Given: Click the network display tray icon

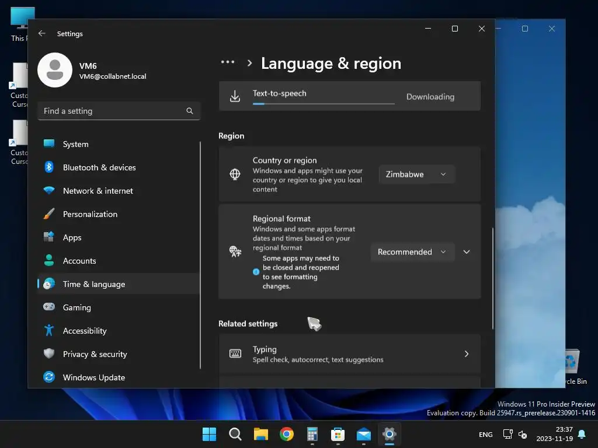Looking at the screenshot, I should click(507, 434).
